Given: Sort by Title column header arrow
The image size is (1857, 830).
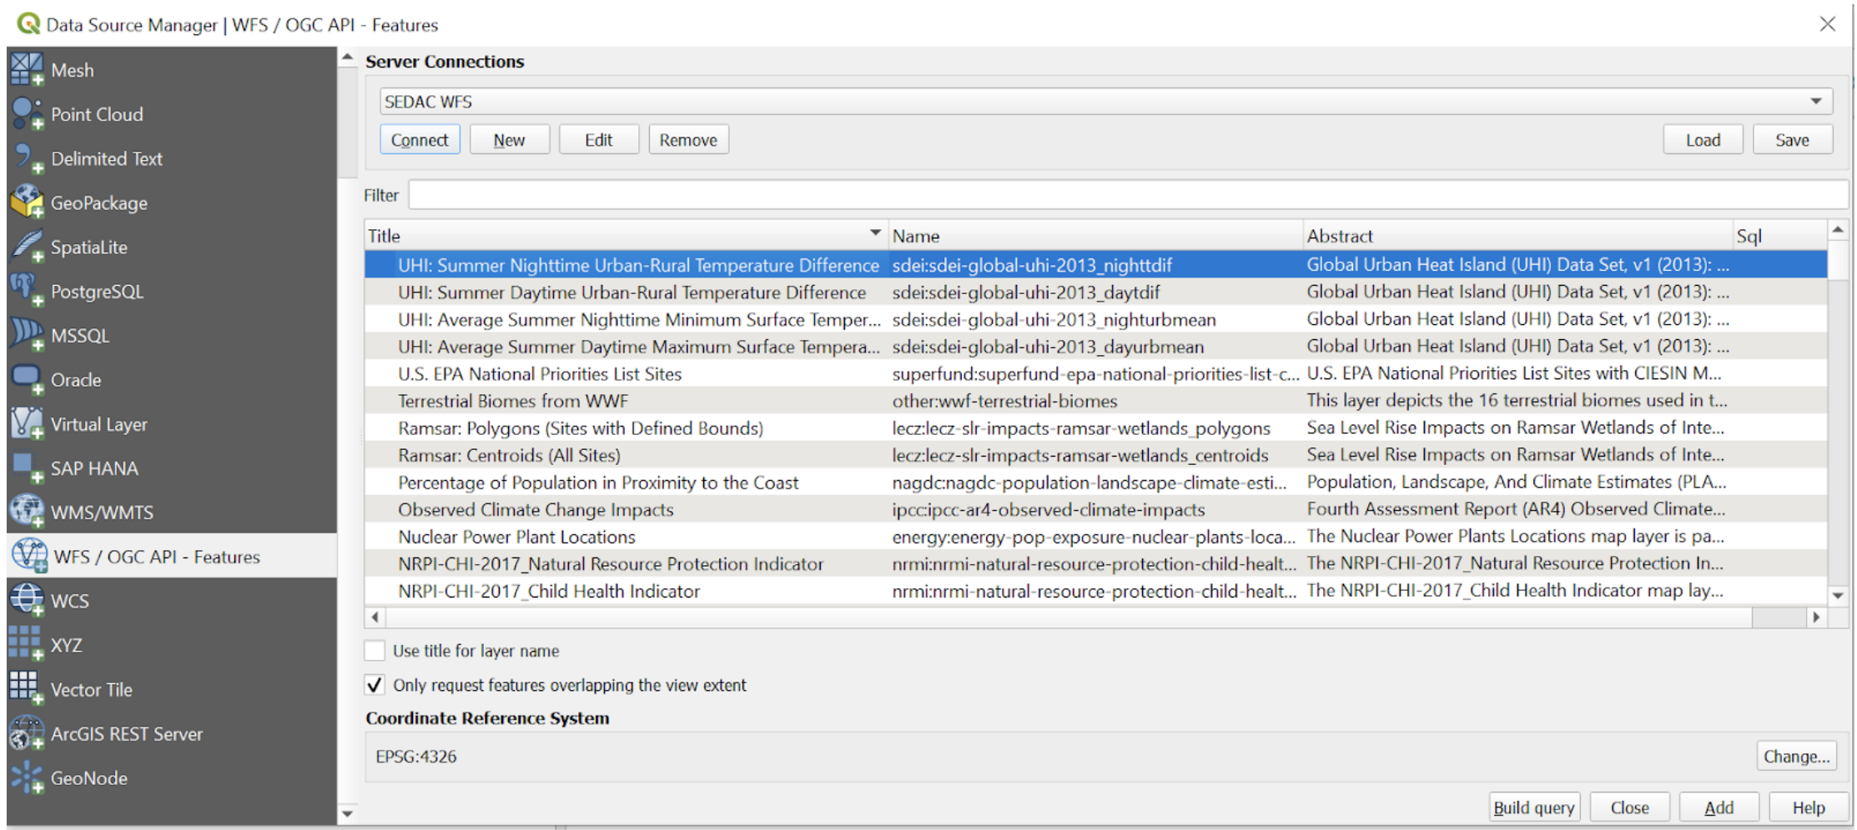Looking at the screenshot, I should coord(875,233).
